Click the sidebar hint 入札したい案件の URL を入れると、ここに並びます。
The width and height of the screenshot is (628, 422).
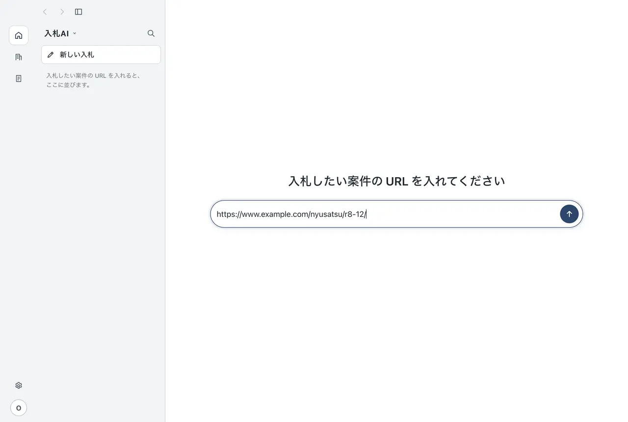pos(94,80)
